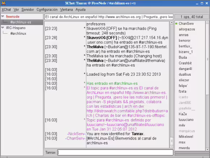This screenshot has height=158, width=210.
Task: Close the XChat window
Action: (207, 3)
